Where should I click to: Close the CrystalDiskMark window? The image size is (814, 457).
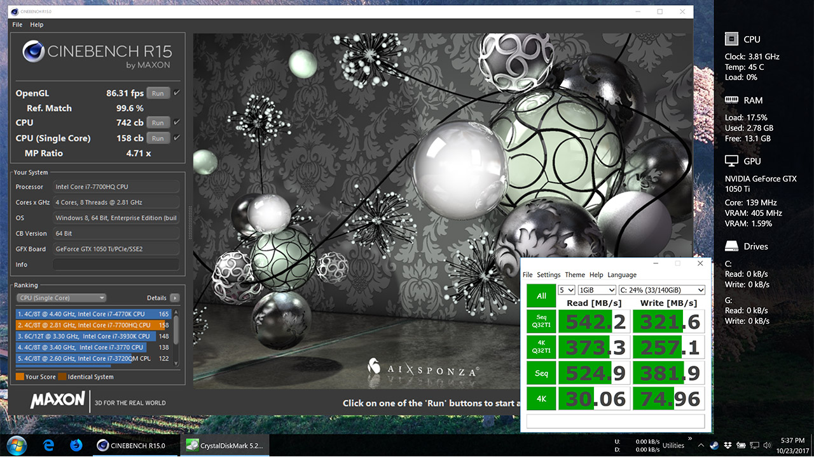tap(700, 263)
